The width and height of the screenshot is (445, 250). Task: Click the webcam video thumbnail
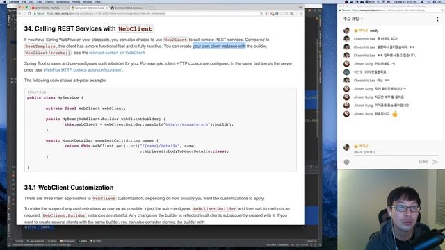(x=391, y=210)
